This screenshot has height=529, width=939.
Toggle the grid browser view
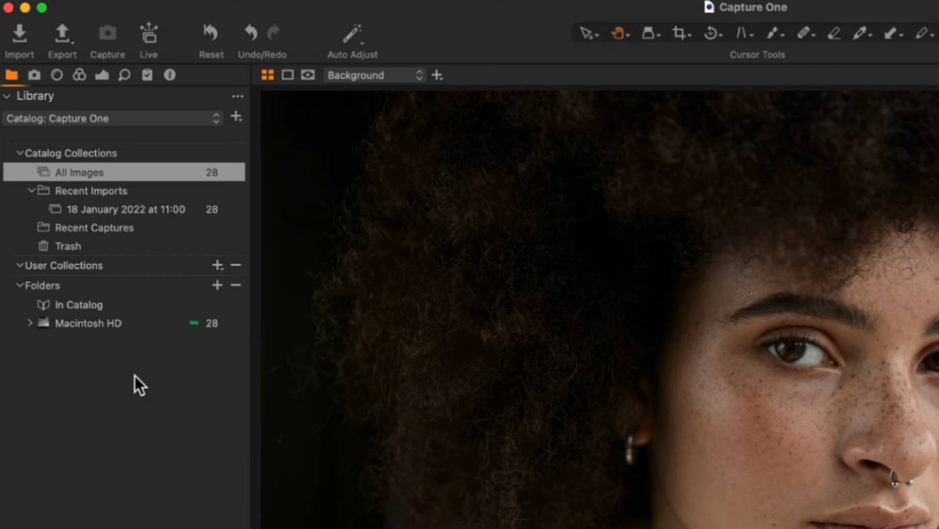[268, 75]
